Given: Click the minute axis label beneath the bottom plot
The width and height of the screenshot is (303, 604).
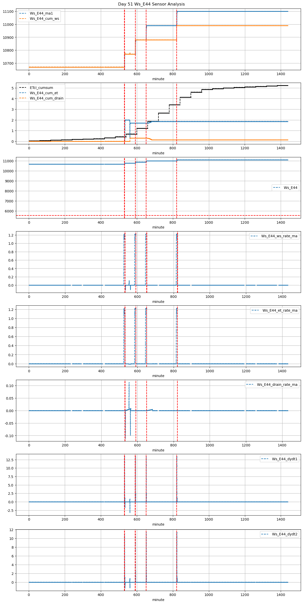Looking at the screenshot, I should 158,600.
